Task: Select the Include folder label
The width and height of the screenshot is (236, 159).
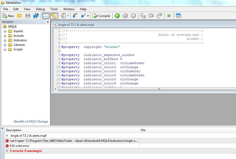Action: coord(18,36)
